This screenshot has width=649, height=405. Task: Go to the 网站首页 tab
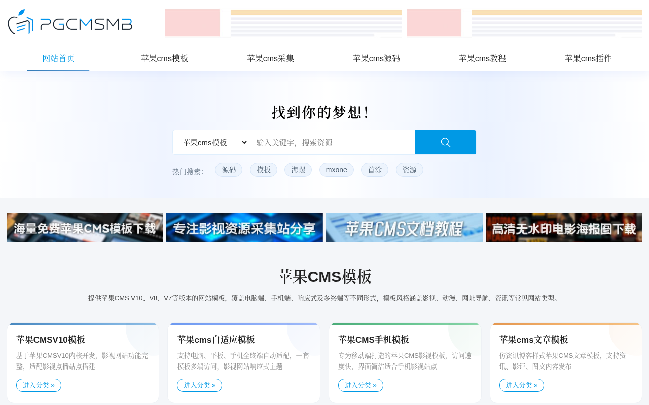[58, 58]
